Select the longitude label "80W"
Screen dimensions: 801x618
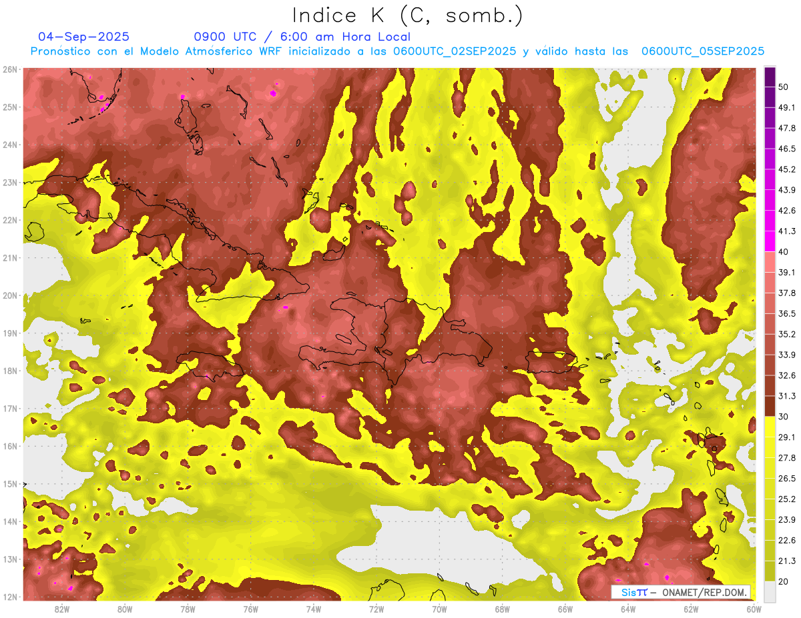pos(125,609)
